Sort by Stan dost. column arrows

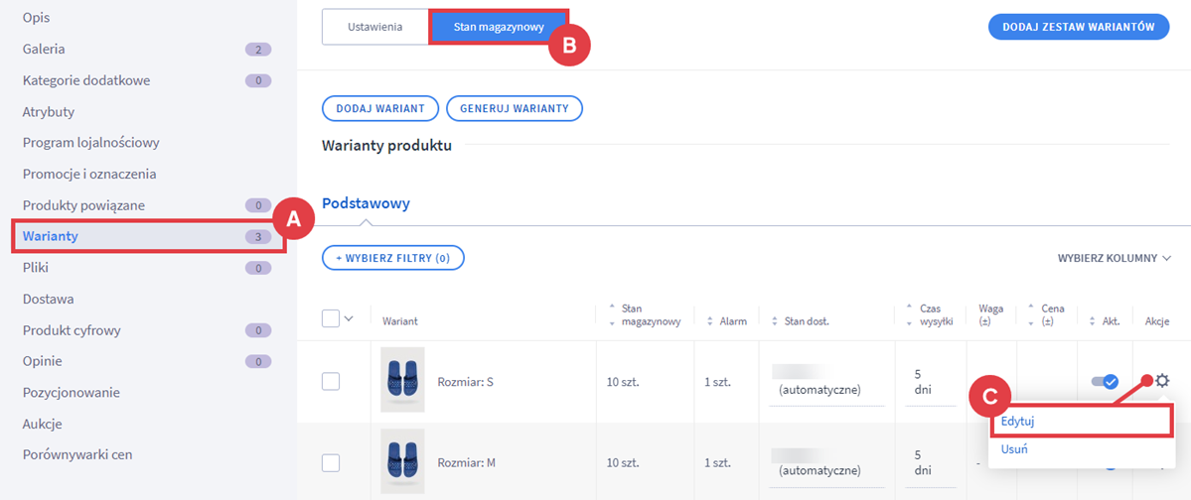point(774,320)
